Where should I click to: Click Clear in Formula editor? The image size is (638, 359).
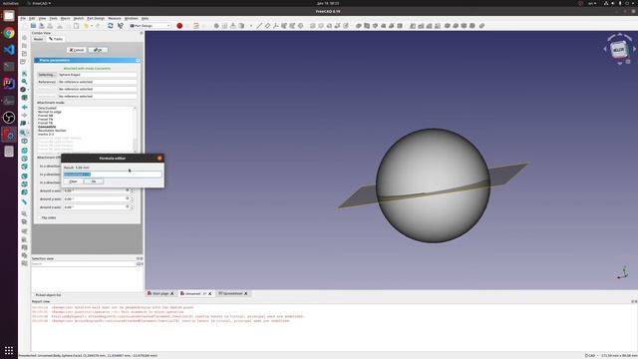pyautogui.click(x=73, y=181)
